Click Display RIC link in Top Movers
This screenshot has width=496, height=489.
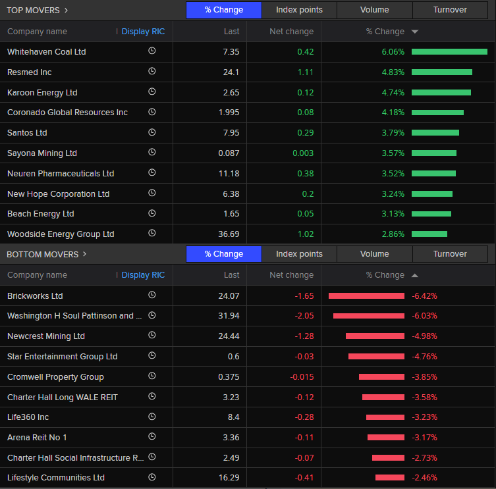click(x=143, y=32)
